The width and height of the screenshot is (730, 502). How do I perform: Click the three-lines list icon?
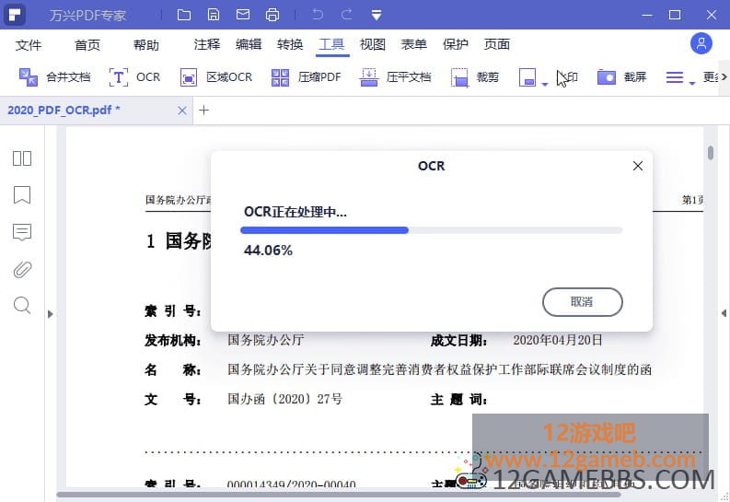pos(675,77)
